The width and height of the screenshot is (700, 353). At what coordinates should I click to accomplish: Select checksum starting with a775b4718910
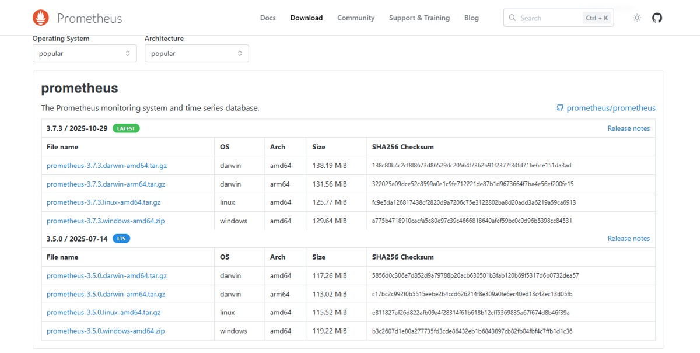point(472,221)
